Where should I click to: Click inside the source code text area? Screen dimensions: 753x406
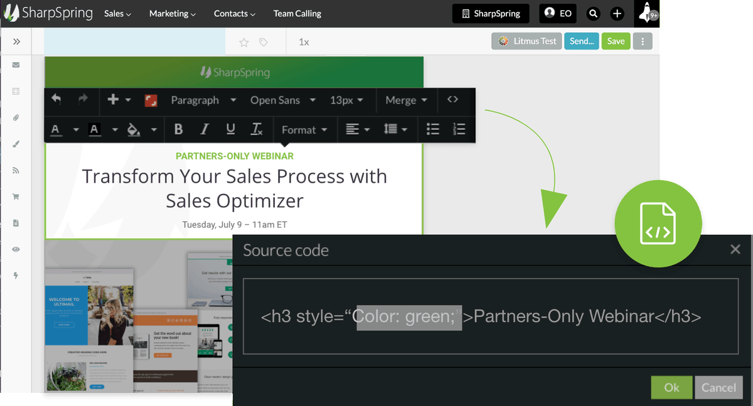tap(490, 316)
